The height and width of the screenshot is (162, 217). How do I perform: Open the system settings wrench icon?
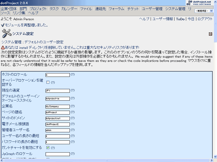pyautogui.click(x=6, y=33)
